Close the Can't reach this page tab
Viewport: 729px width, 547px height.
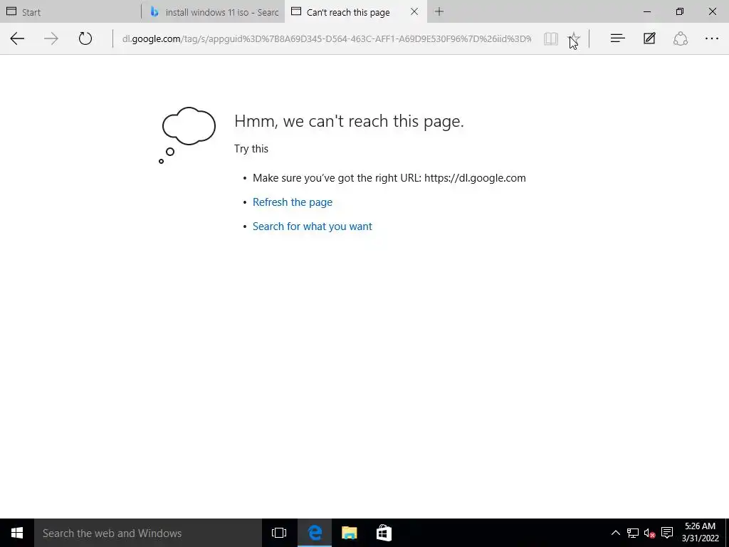(x=414, y=11)
